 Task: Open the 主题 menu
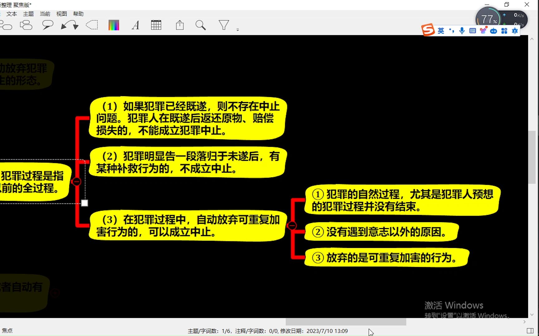coord(28,14)
